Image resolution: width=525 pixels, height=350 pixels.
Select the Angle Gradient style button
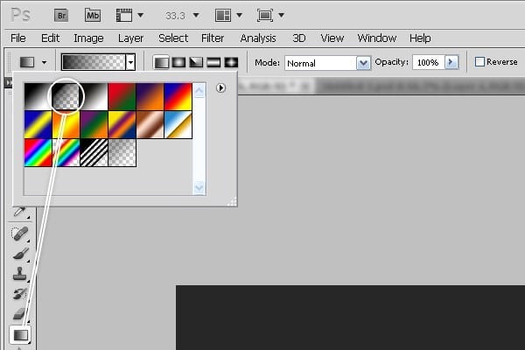coord(196,63)
